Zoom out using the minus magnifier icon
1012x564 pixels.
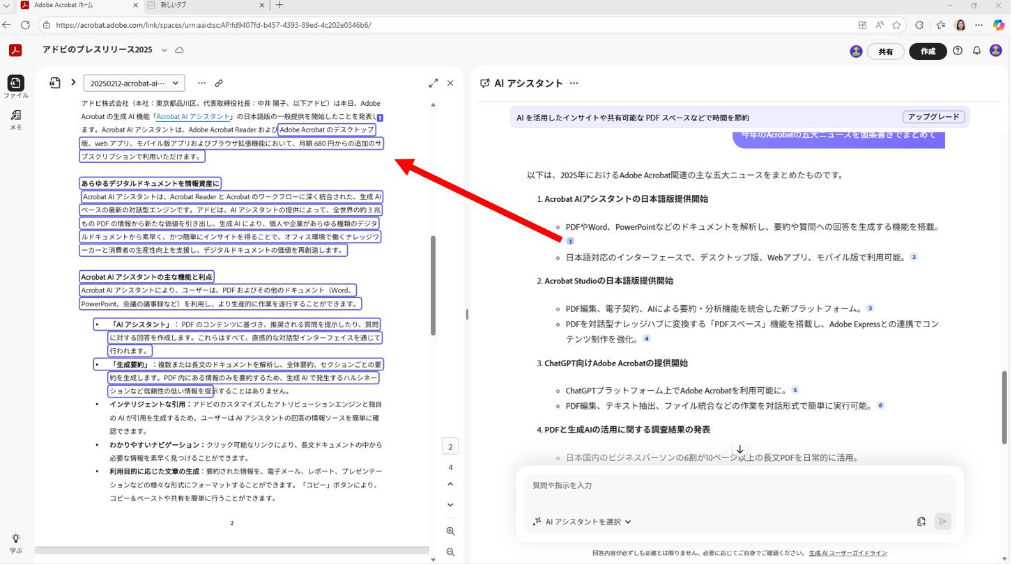[x=450, y=552]
